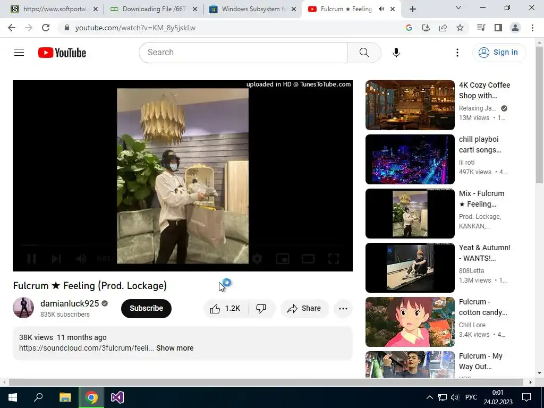The image size is (544, 408).
Task: Open media controls in Chrome toolbar
Action: point(481,28)
